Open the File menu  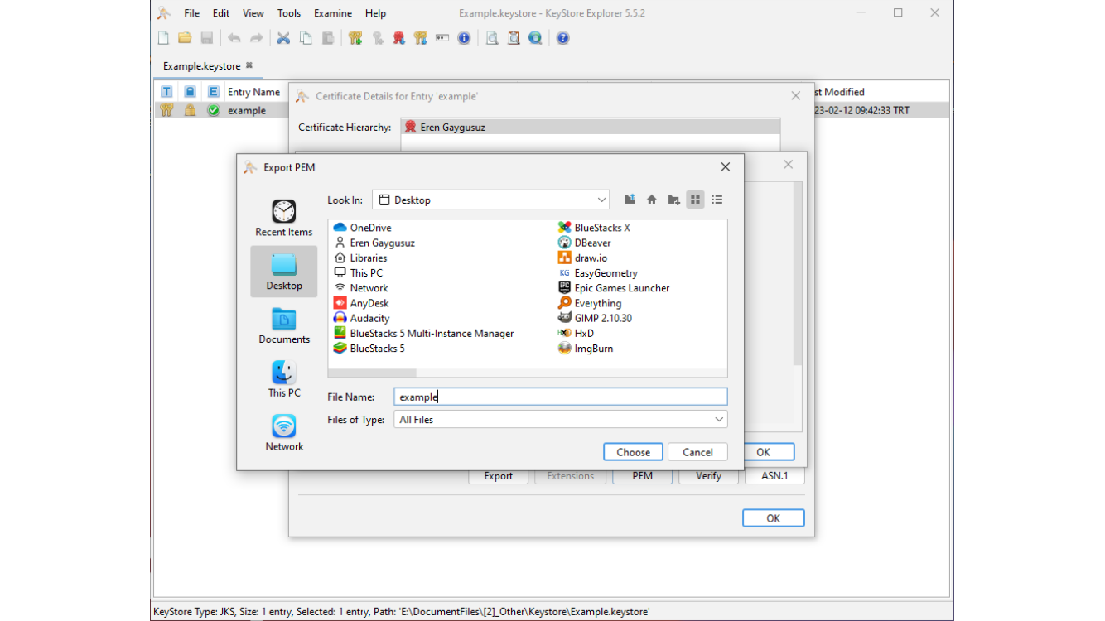pos(191,13)
